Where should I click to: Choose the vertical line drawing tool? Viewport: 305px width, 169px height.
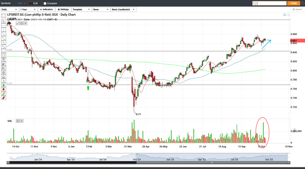[3, 30]
